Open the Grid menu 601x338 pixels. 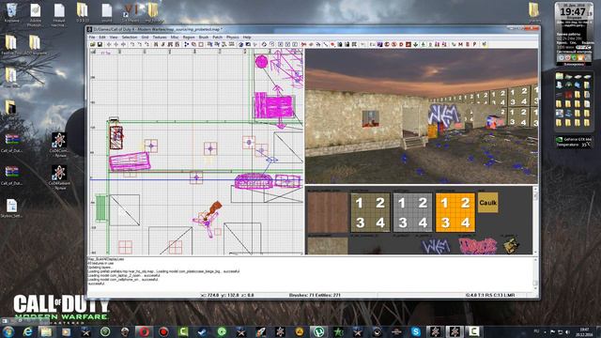145,38
